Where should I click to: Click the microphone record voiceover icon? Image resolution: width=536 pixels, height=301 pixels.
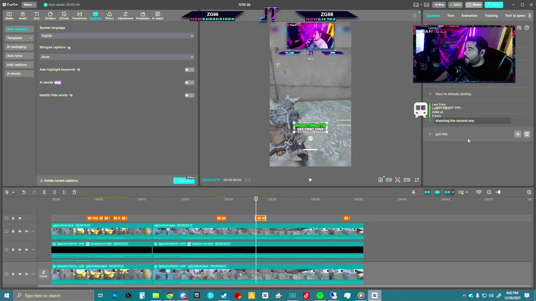413,192
